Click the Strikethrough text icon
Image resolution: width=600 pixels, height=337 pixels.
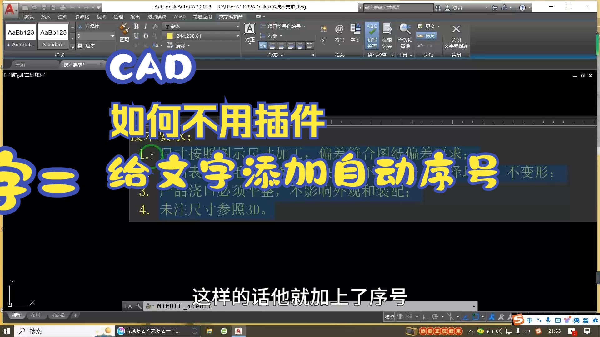coord(155,27)
